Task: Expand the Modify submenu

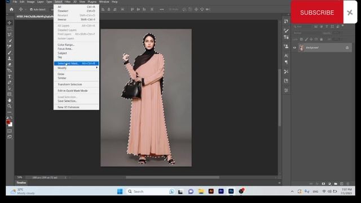Action: coord(77,68)
